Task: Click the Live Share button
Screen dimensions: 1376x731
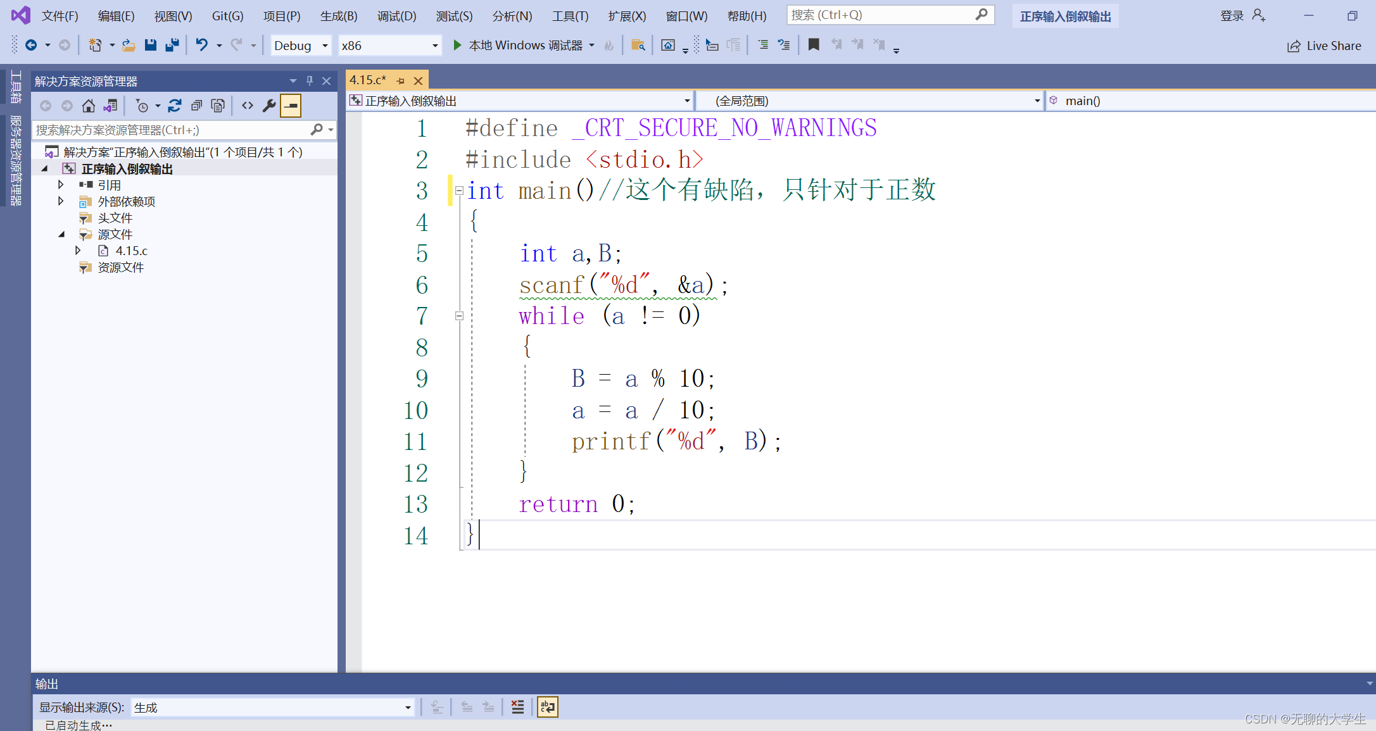Action: (1324, 46)
